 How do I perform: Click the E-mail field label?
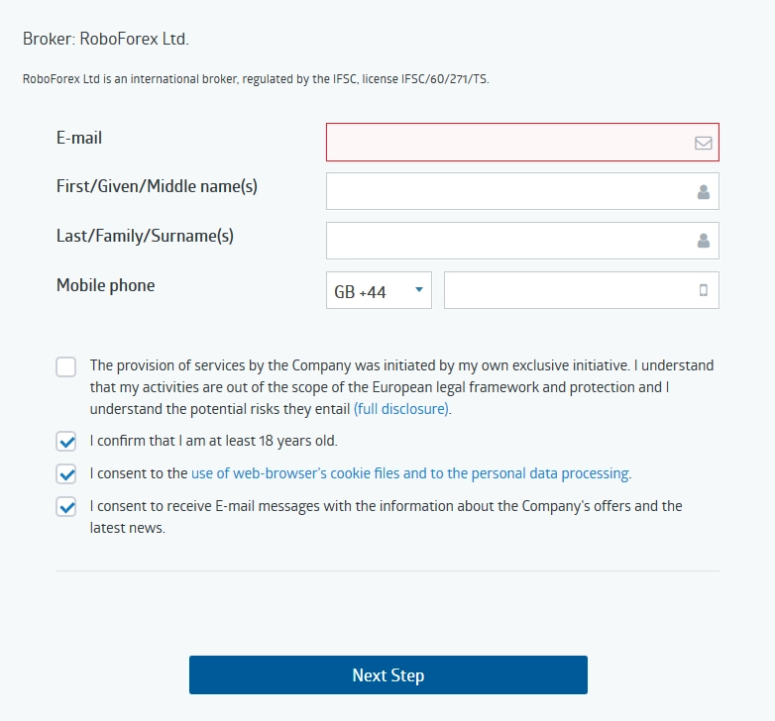coord(79,138)
